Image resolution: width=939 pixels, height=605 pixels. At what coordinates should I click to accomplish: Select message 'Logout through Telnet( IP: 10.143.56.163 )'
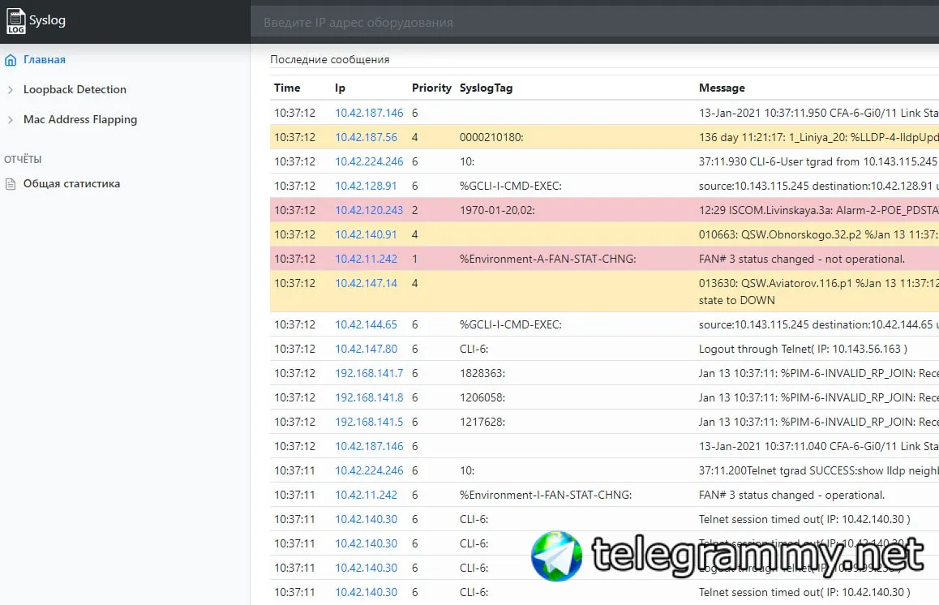(x=803, y=350)
